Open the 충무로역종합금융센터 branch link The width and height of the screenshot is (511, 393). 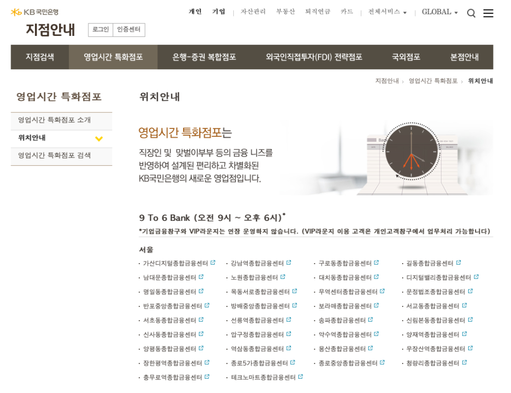[x=173, y=377]
